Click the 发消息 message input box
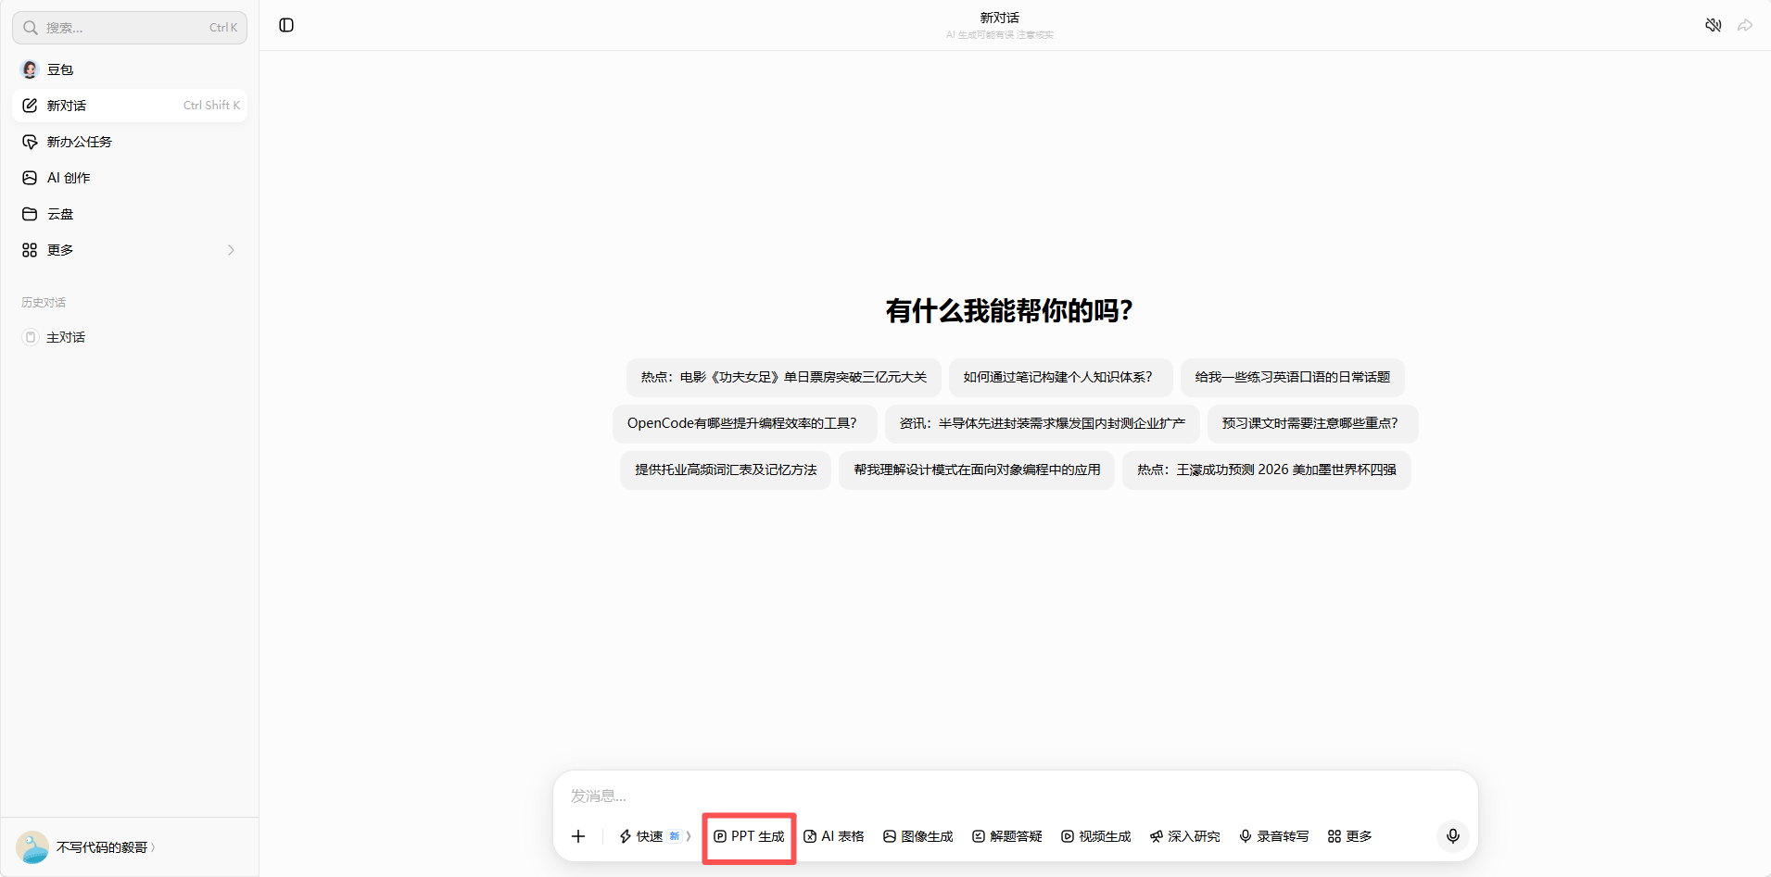Image resolution: width=1771 pixels, height=877 pixels. point(1015,796)
